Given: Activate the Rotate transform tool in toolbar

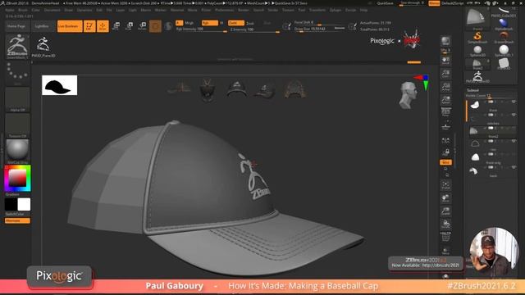Looking at the screenshot, I should click(x=142, y=26).
